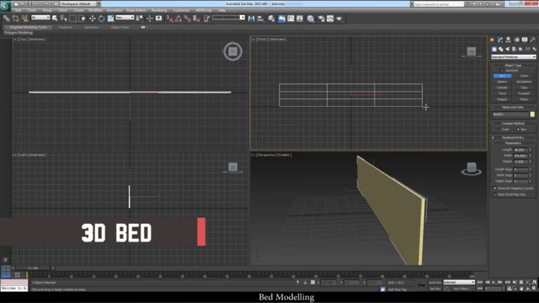Open the reference coordinate View dropdown

click(x=125, y=18)
